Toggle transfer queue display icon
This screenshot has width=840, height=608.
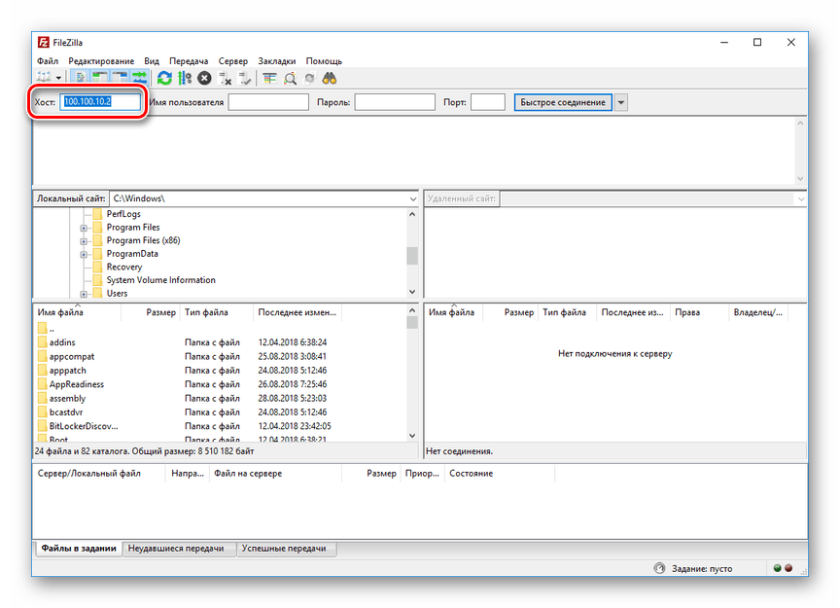140,78
